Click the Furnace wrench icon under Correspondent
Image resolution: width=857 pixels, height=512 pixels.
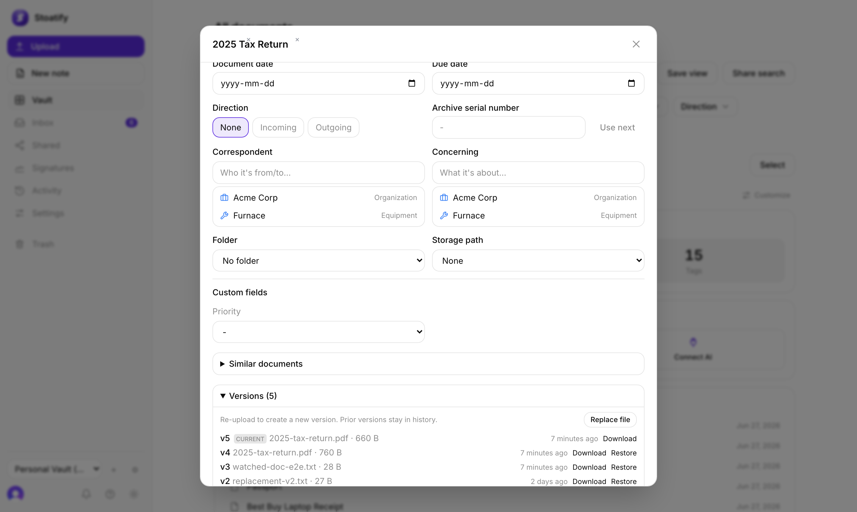click(x=224, y=216)
